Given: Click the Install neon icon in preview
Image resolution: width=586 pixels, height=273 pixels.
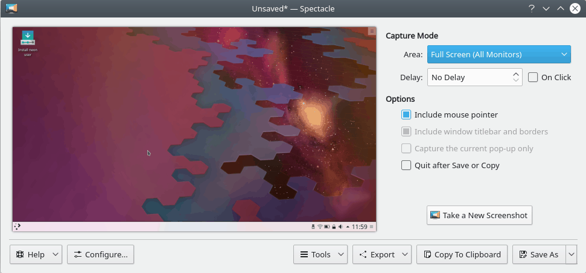Looking at the screenshot, I should [28, 40].
